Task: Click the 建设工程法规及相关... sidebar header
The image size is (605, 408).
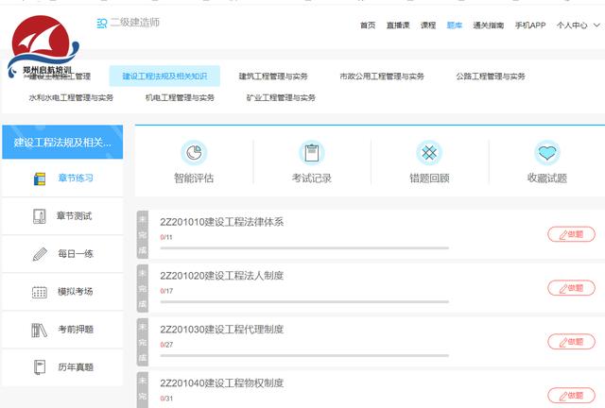Action: click(x=62, y=142)
